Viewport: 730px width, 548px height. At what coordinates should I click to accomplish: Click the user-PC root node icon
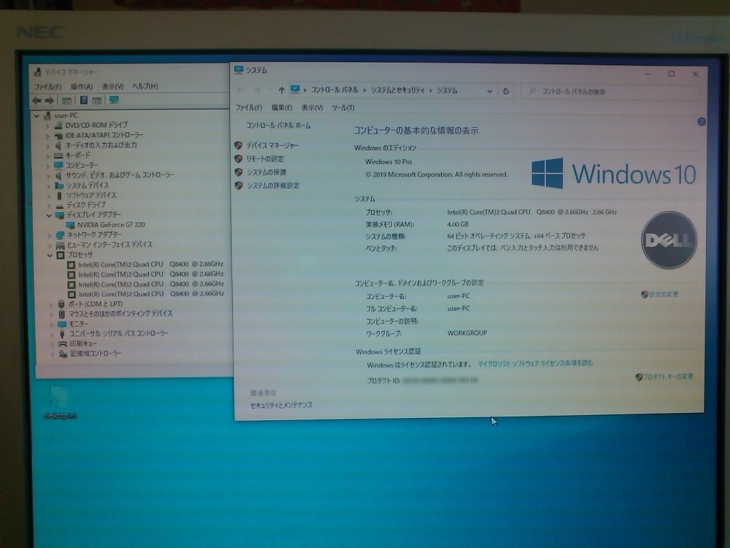pos(47,115)
